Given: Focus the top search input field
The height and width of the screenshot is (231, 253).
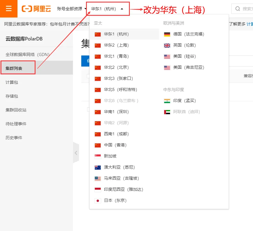Looking at the screenshot, I should pyautogui.click(x=242, y=9).
